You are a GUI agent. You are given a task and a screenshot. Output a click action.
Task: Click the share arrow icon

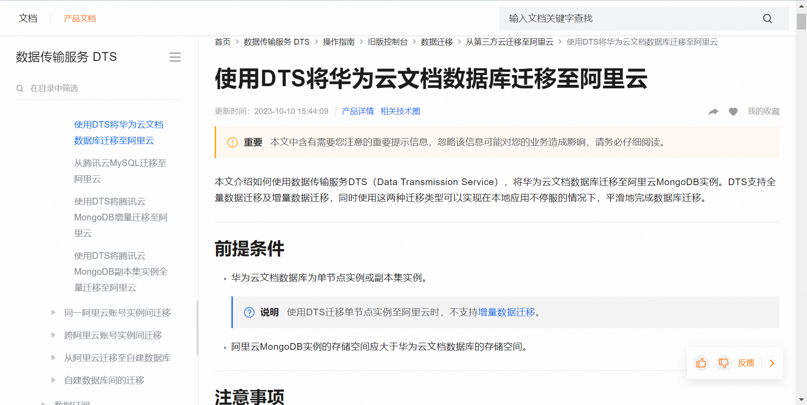pyautogui.click(x=713, y=112)
